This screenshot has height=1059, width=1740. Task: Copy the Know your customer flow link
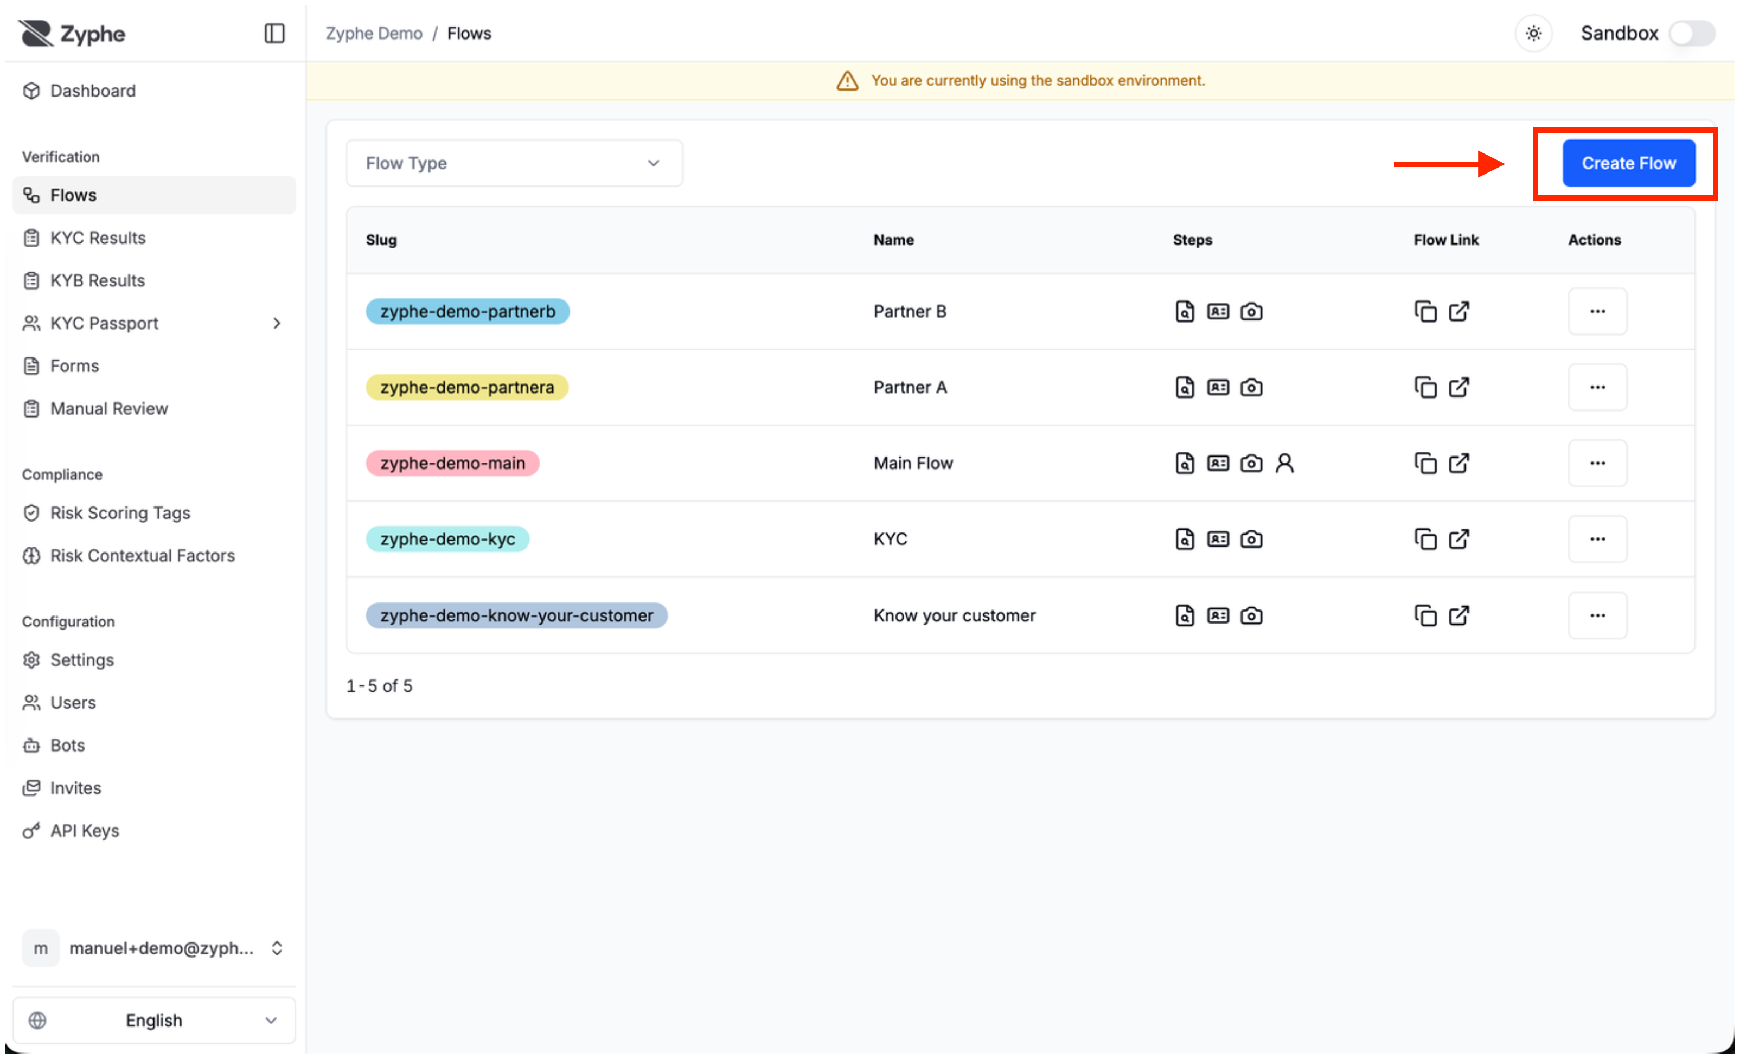[1425, 615]
